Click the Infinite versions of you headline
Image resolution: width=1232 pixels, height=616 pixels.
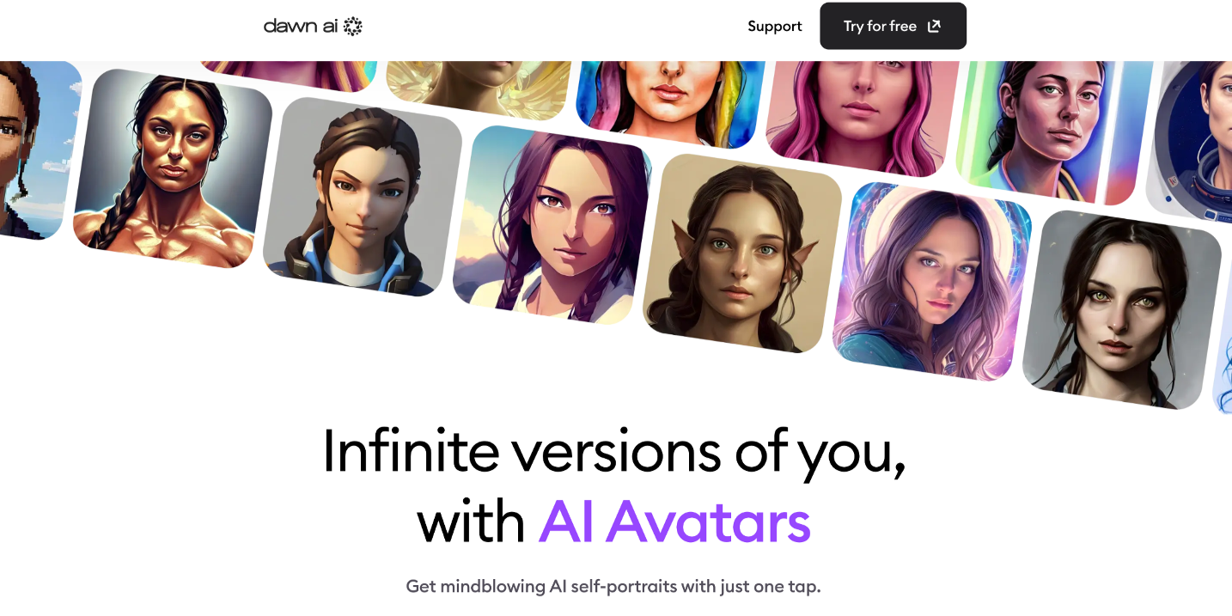click(614, 450)
